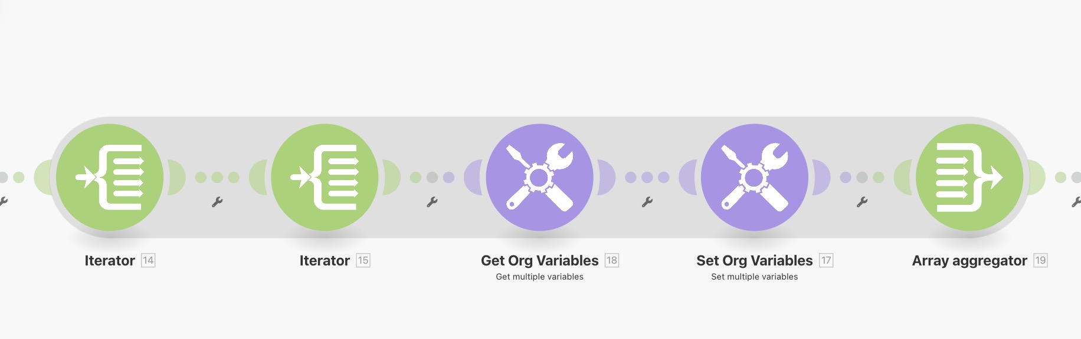Click the wrench right of Array aggregator
The width and height of the screenshot is (1081, 339).
1076,202
